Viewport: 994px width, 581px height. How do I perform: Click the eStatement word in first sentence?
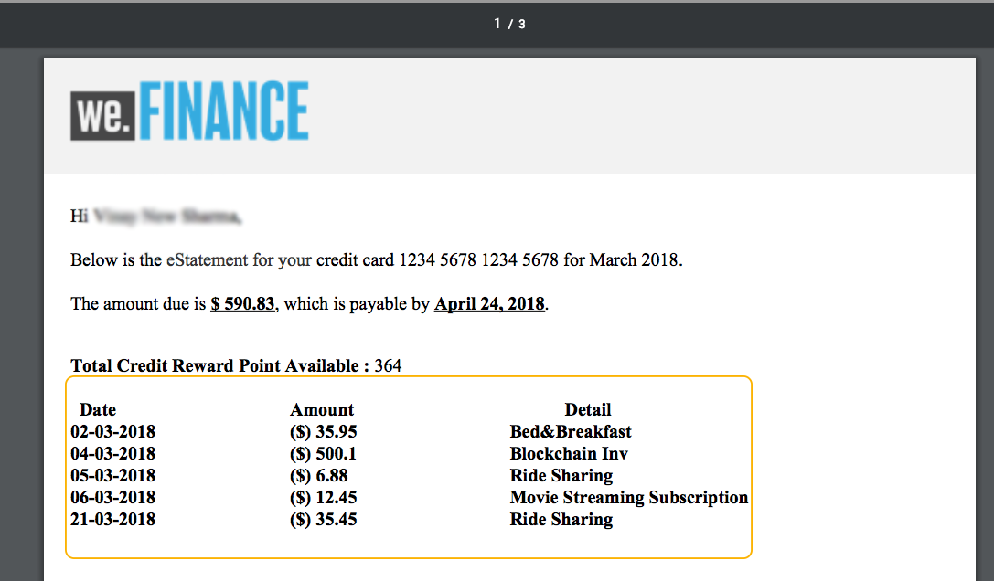pyautogui.click(x=208, y=260)
